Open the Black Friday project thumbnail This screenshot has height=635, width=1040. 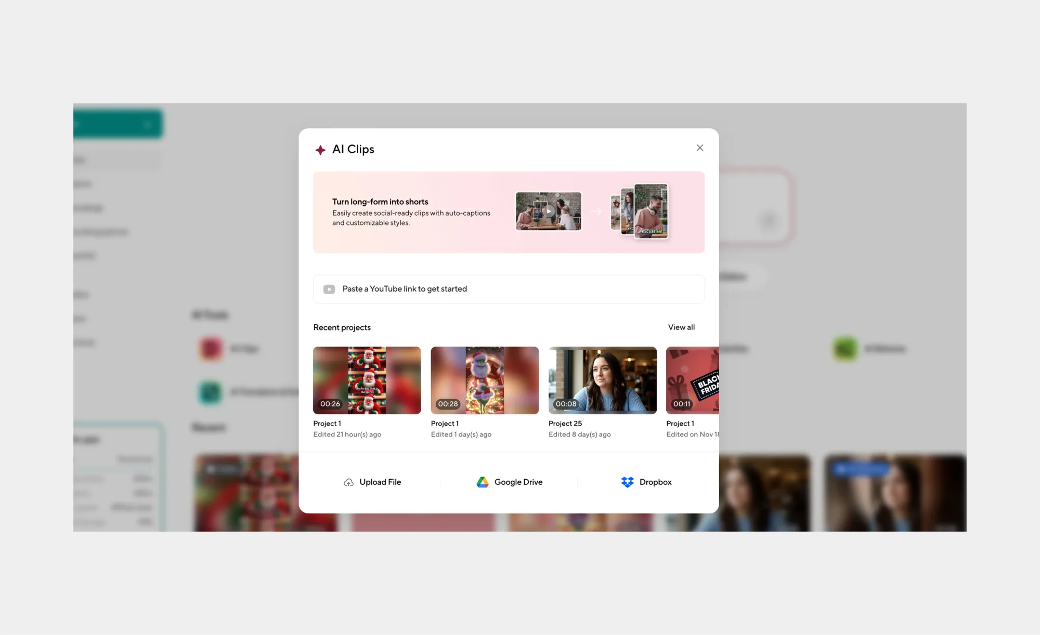[693, 380]
